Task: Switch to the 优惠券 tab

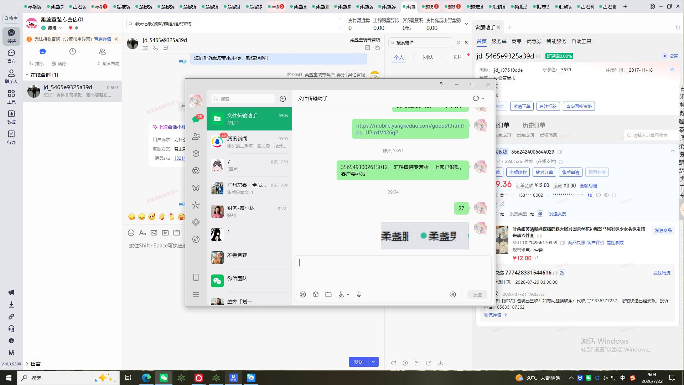Action: click(x=534, y=41)
